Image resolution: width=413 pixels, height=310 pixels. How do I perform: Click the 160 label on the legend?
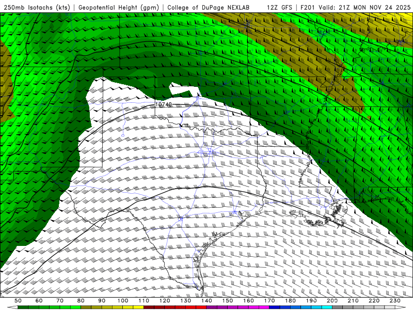[x=248, y=301]
